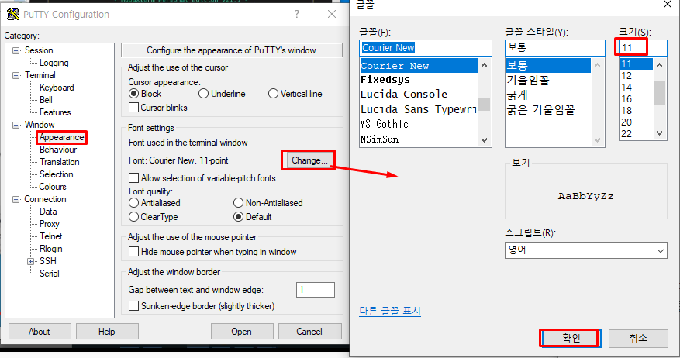Click the PuTTY icon in the title bar
This screenshot has height=358, width=680.
(x=13, y=14)
